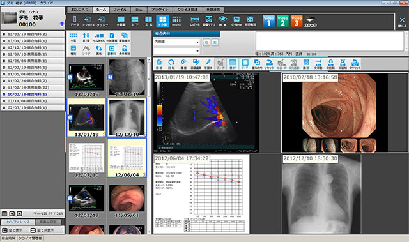The height and width of the screenshot is (242, 409).
Task: Toggle the ascending/descending sort arrows
Action: (x=86, y=37)
